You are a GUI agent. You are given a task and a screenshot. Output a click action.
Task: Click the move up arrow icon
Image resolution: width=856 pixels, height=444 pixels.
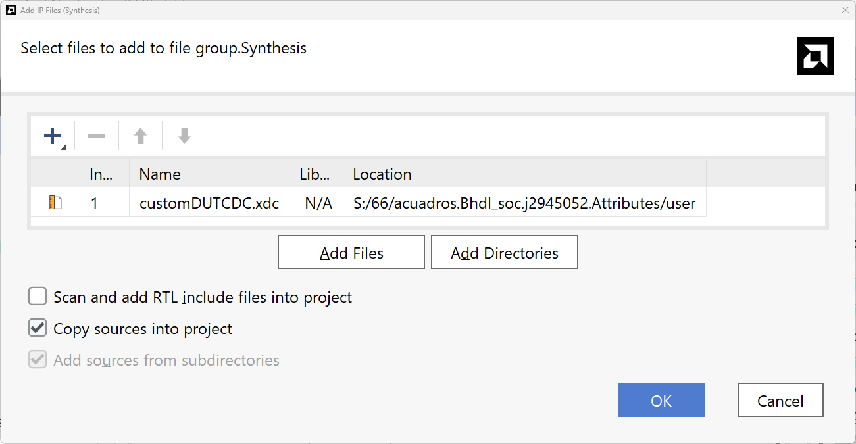[x=140, y=136]
